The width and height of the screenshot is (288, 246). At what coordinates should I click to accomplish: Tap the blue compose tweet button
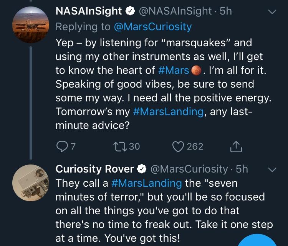tap(257, 240)
